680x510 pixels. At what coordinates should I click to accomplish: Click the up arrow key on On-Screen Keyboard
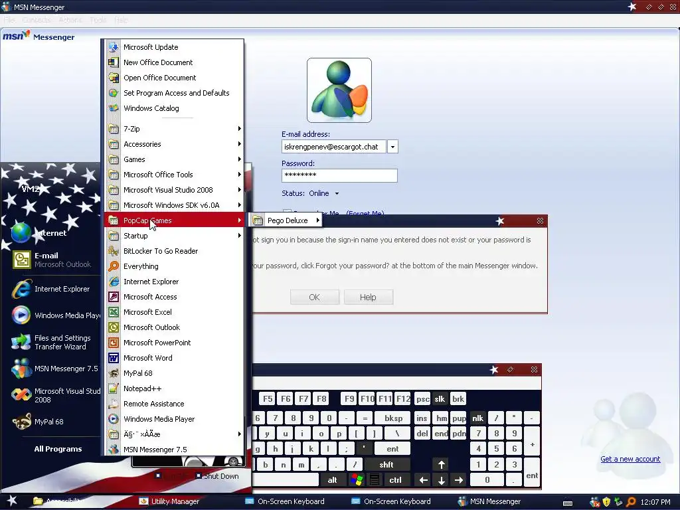pyautogui.click(x=441, y=464)
